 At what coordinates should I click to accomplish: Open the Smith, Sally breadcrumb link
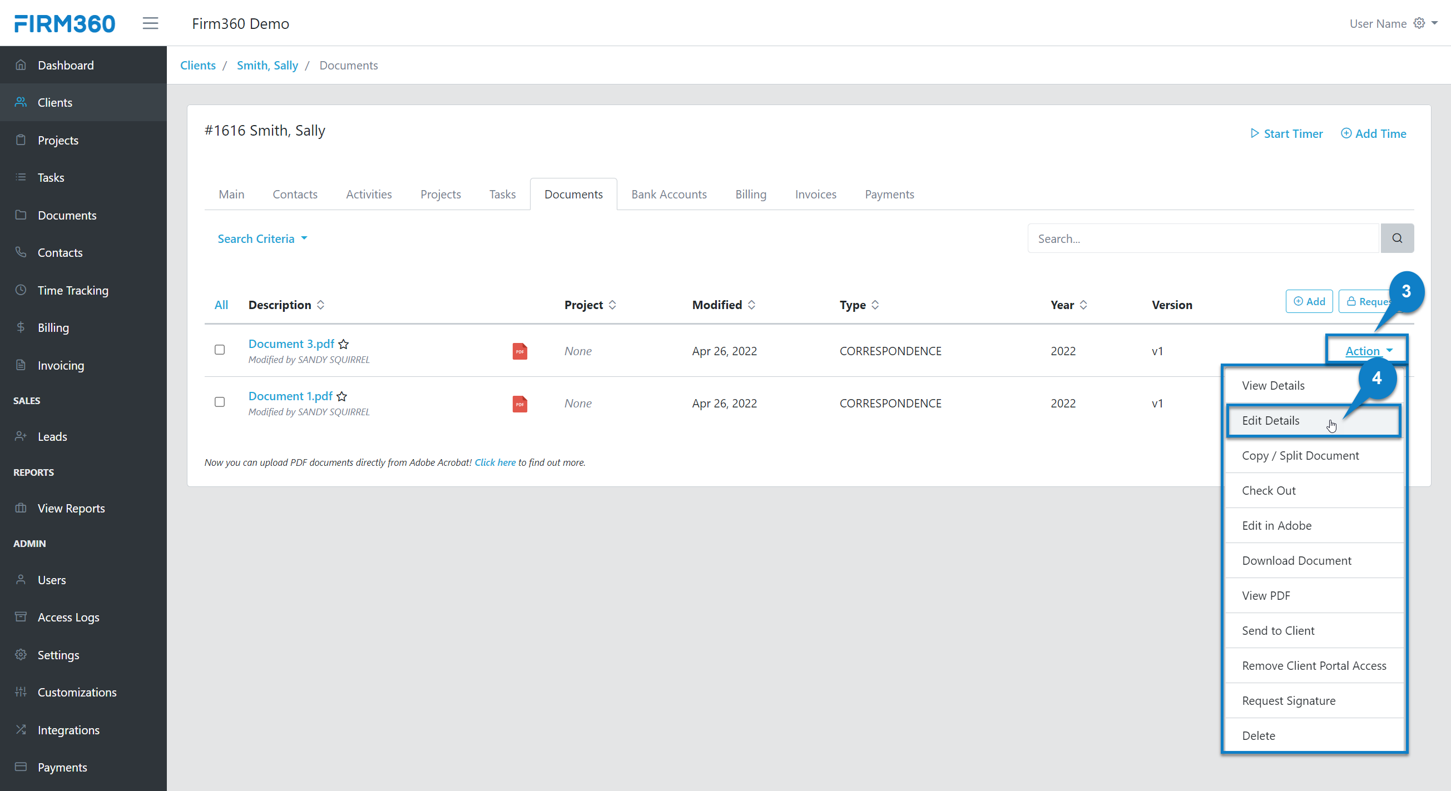coord(267,64)
